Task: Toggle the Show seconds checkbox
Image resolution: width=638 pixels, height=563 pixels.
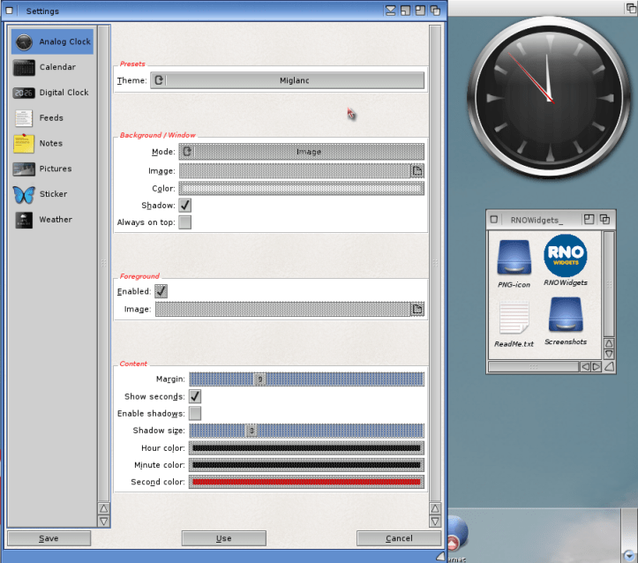Action: tap(195, 397)
